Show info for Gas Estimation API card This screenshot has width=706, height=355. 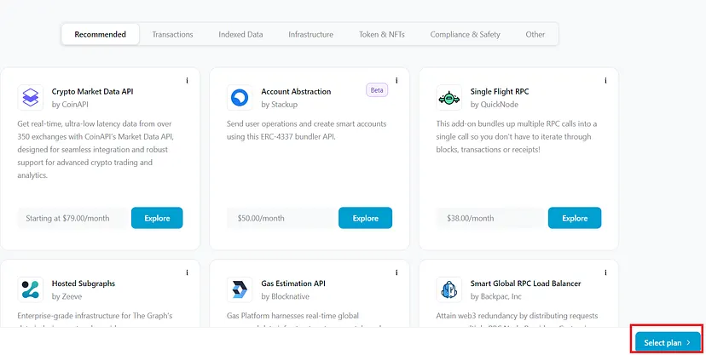click(x=396, y=272)
